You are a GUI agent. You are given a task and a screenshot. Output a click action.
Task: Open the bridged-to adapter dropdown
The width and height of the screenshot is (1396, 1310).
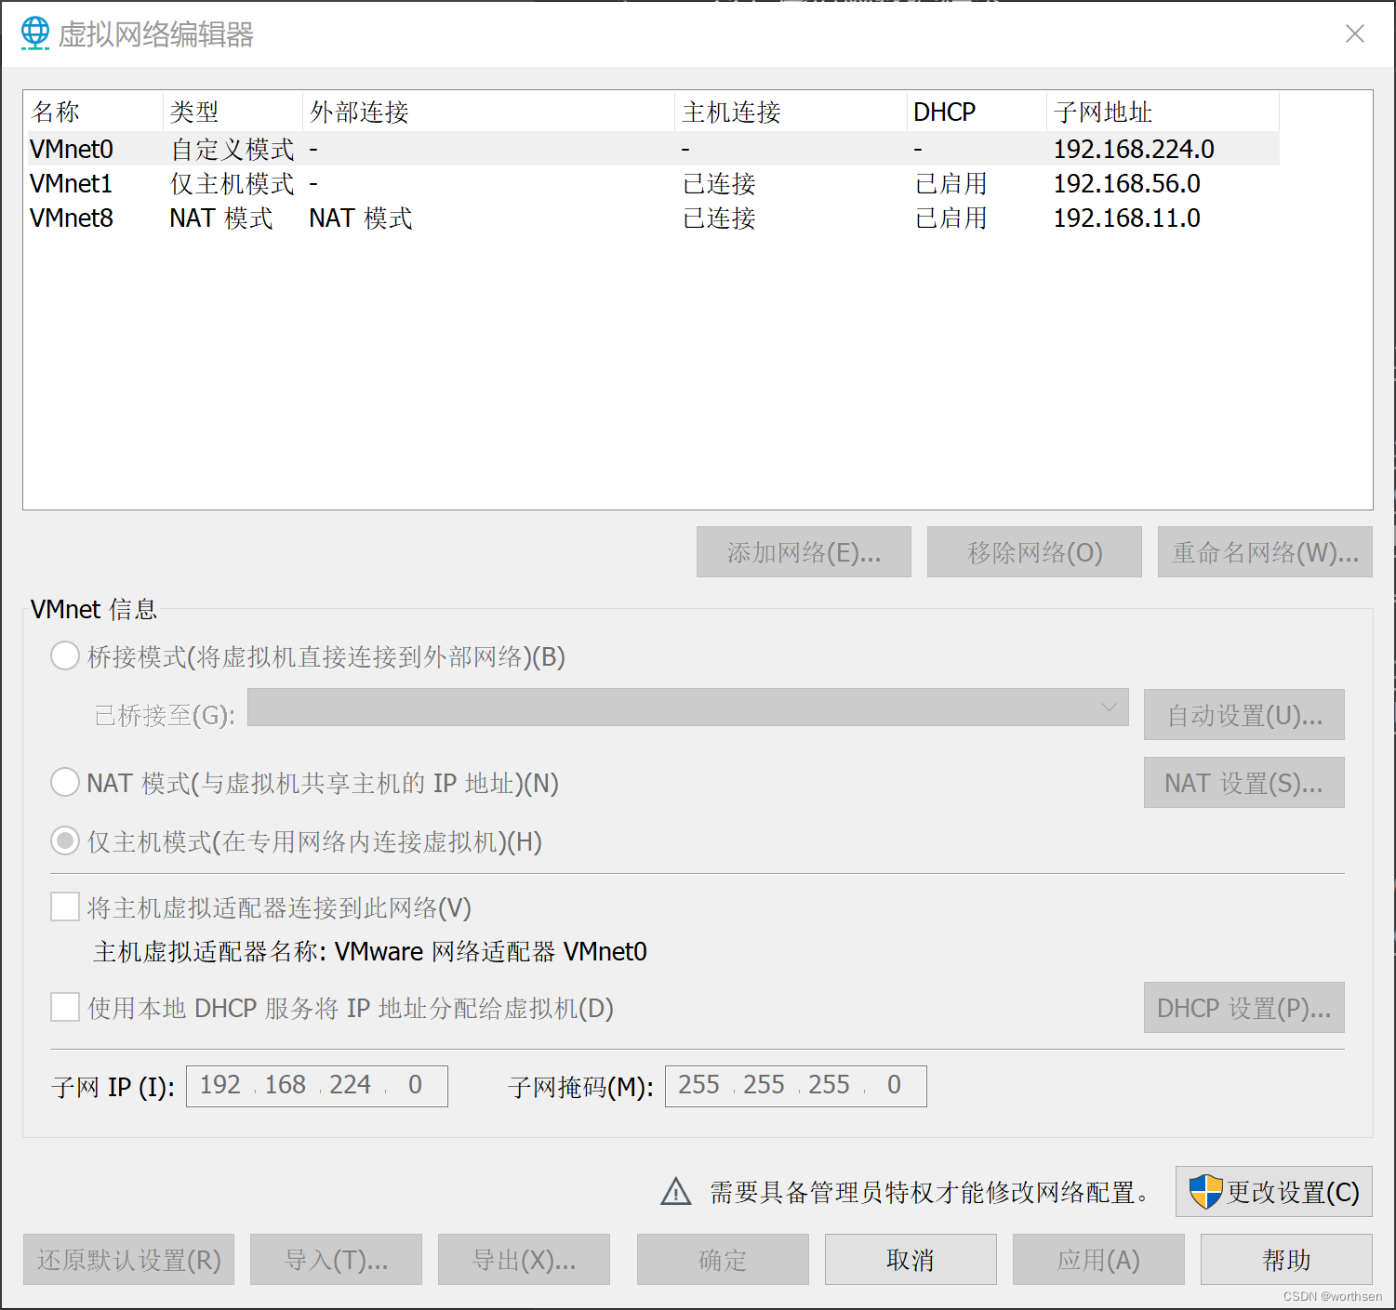pyautogui.click(x=688, y=708)
